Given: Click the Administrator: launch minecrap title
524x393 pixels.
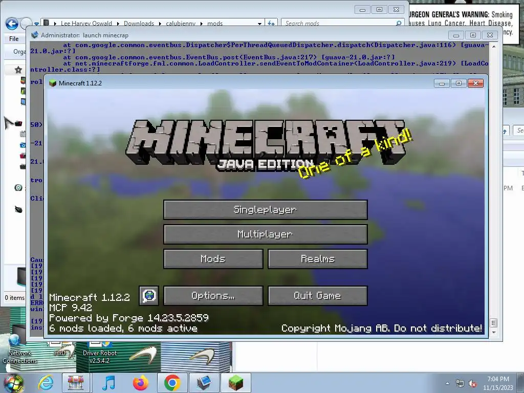Looking at the screenshot, I should click(84, 35).
